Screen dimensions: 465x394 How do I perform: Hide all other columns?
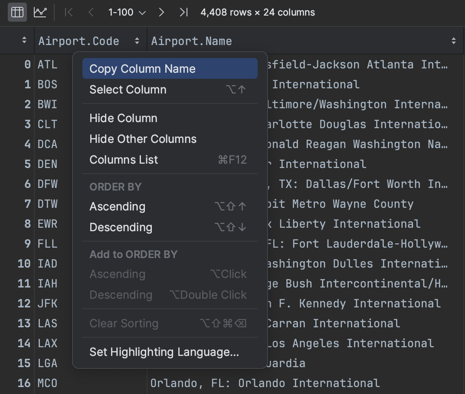click(143, 139)
